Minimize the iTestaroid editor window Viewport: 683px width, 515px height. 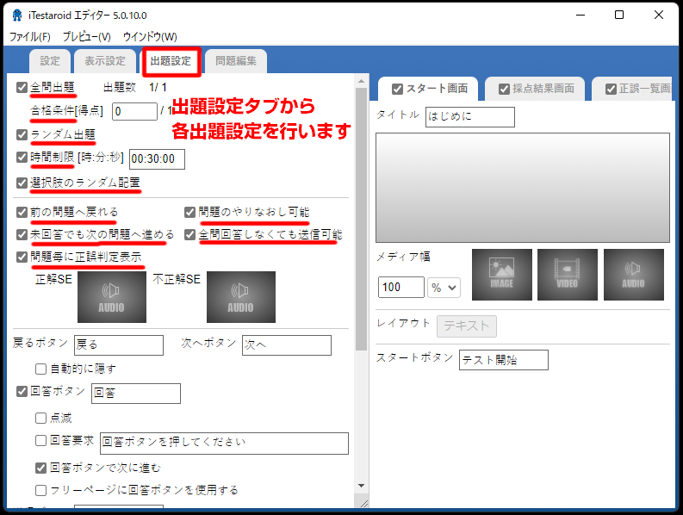click(x=581, y=15)
